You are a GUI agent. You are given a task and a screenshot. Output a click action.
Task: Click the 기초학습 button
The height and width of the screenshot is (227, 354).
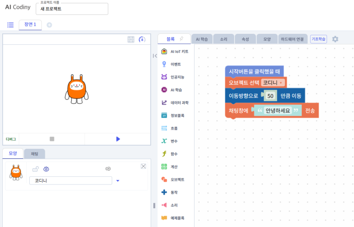click(x=318, y=39)
